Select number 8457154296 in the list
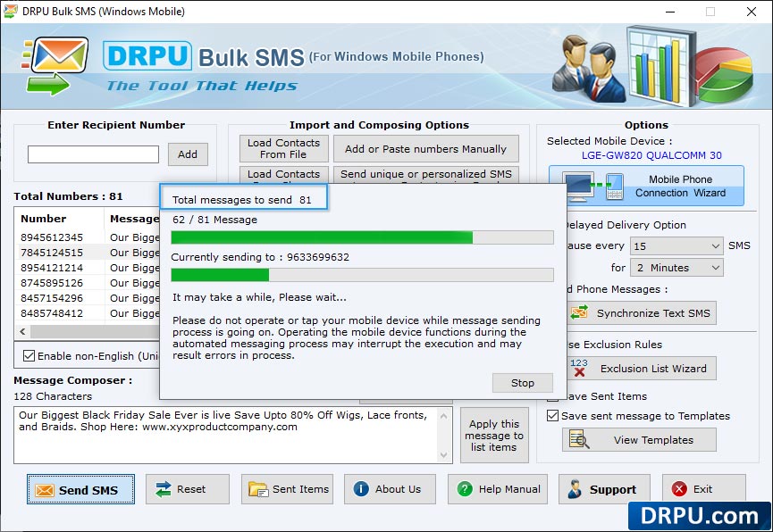This screenshot has height=532, width=773. click(52, 298)
